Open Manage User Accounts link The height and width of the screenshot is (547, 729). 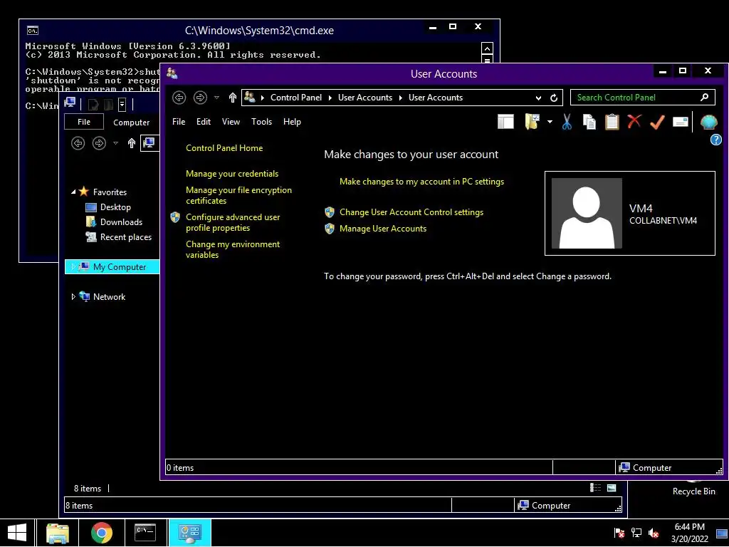pyautogui.click(x=382, y=229)
